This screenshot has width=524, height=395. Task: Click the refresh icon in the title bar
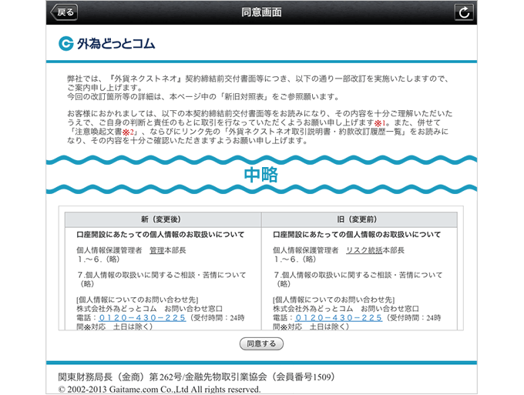click(463, 12)
